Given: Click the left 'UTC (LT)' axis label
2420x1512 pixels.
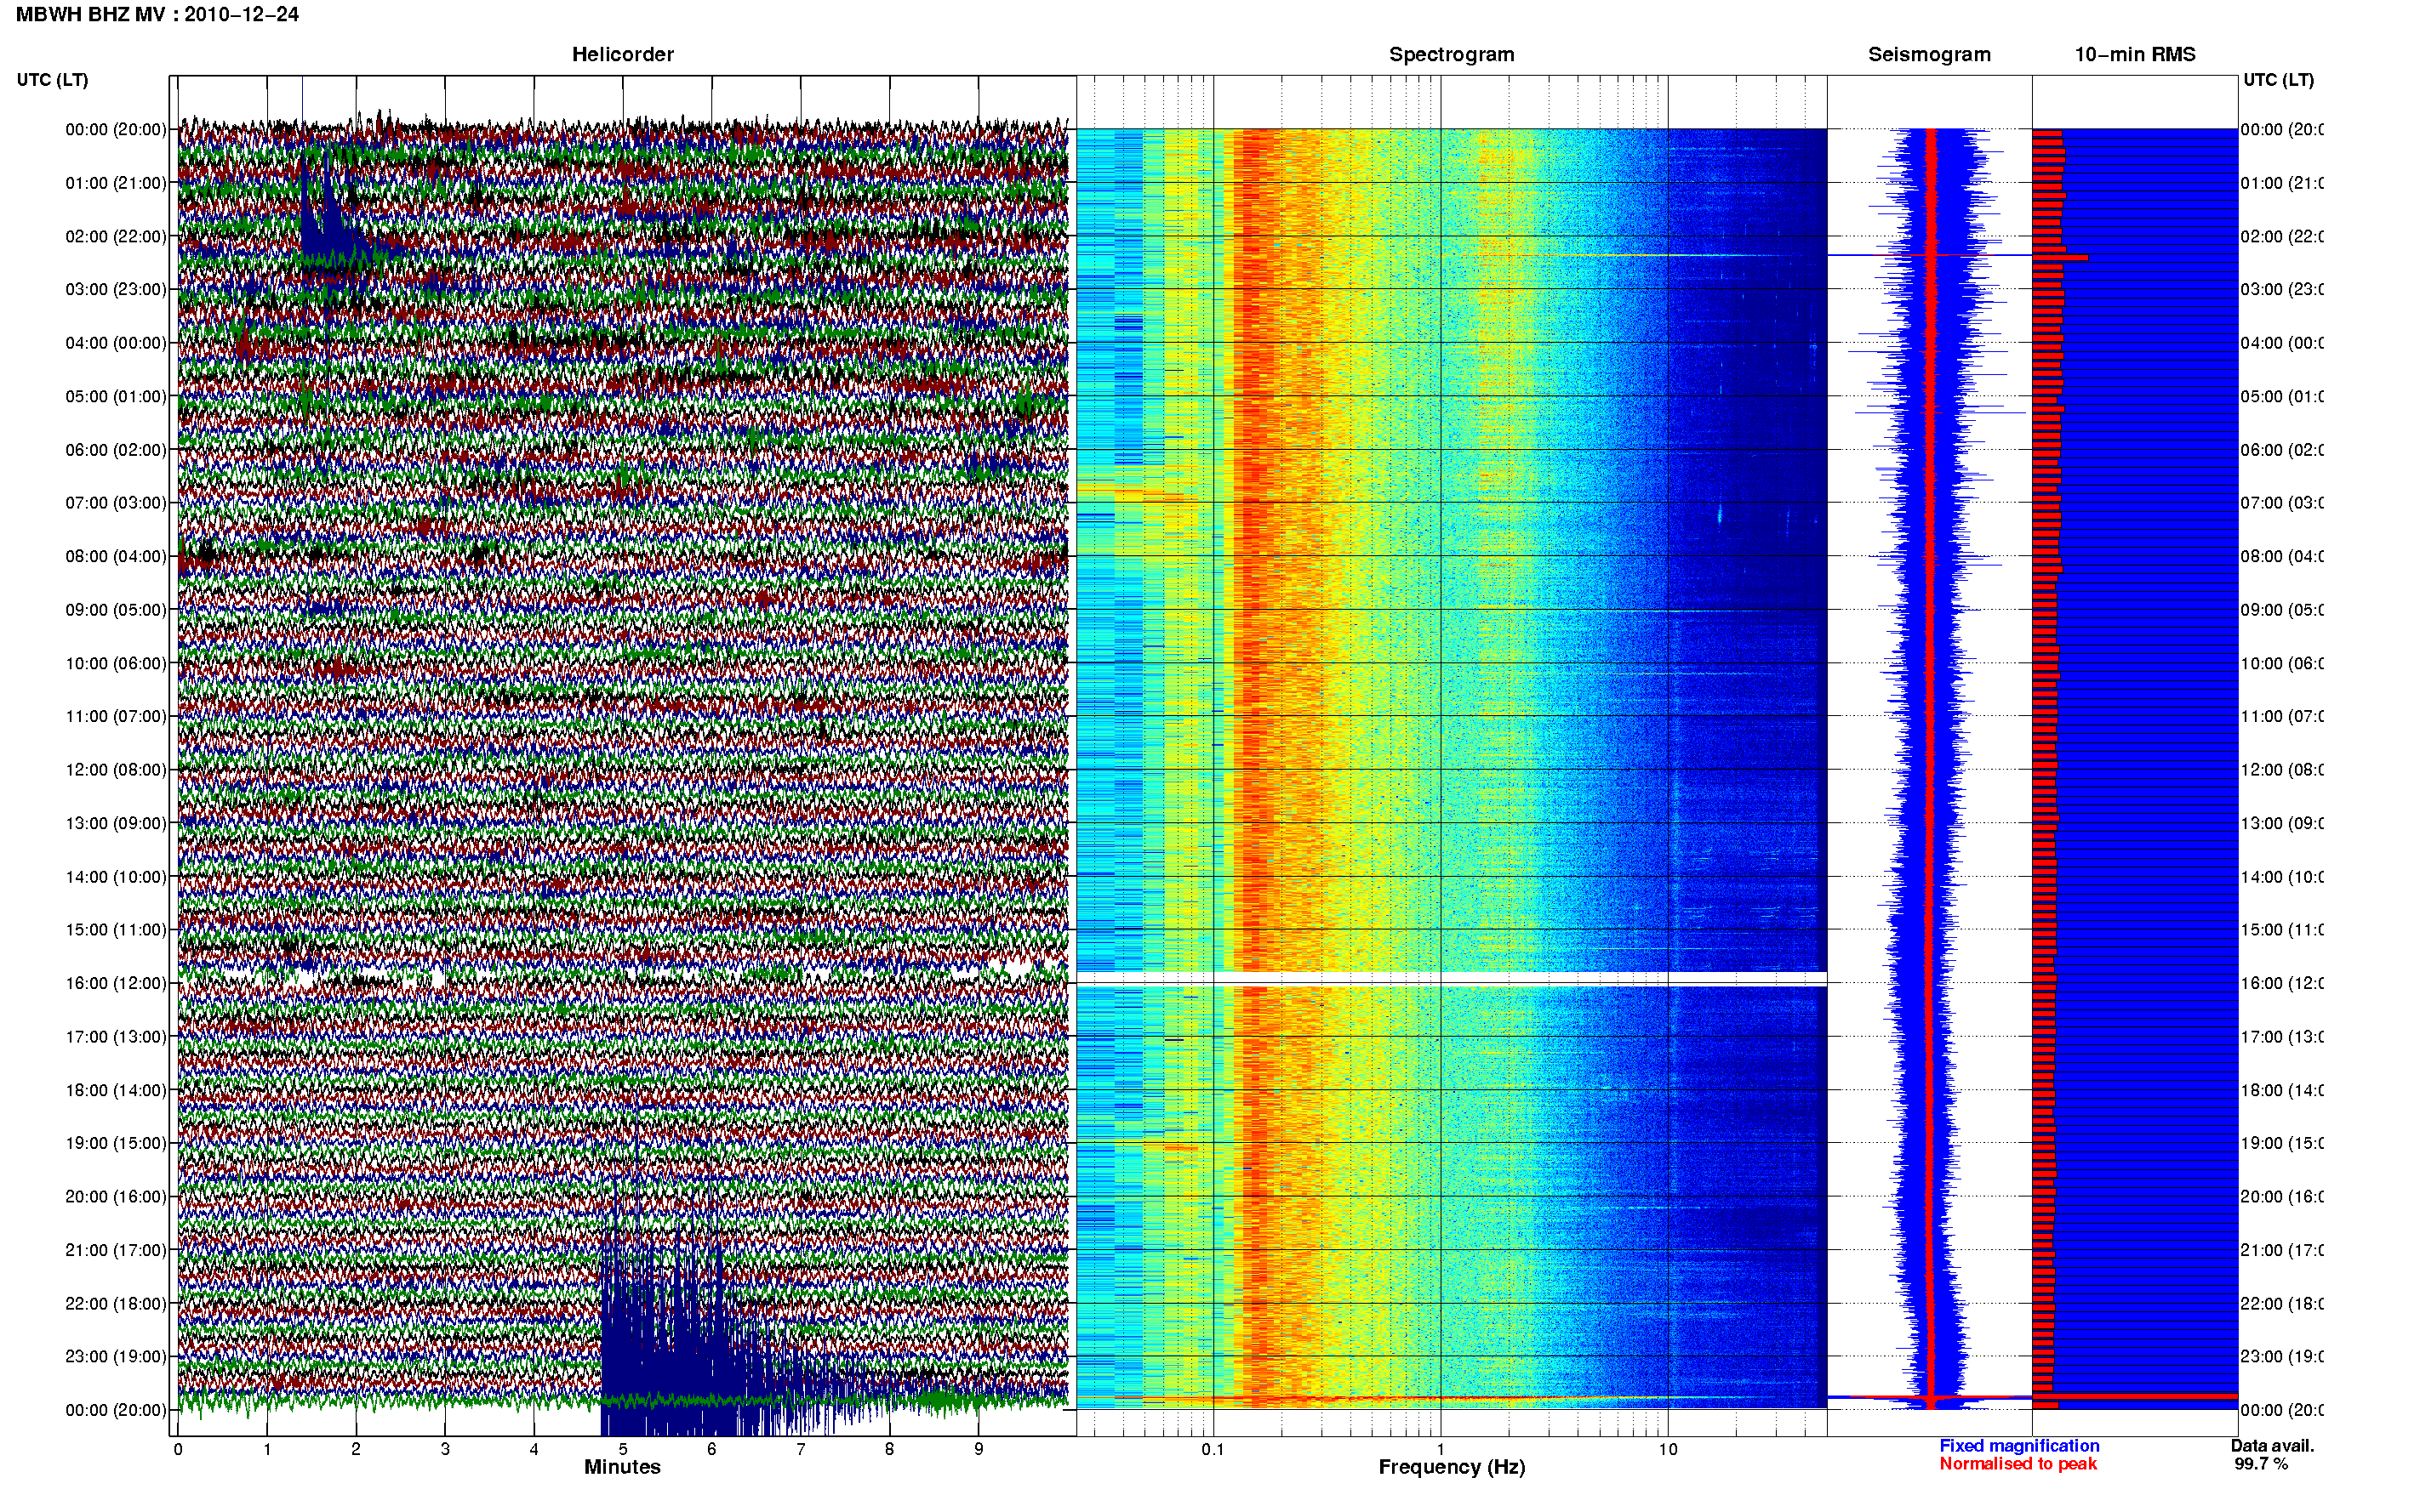Looking at the screenshot, I should tap(52, 80).
